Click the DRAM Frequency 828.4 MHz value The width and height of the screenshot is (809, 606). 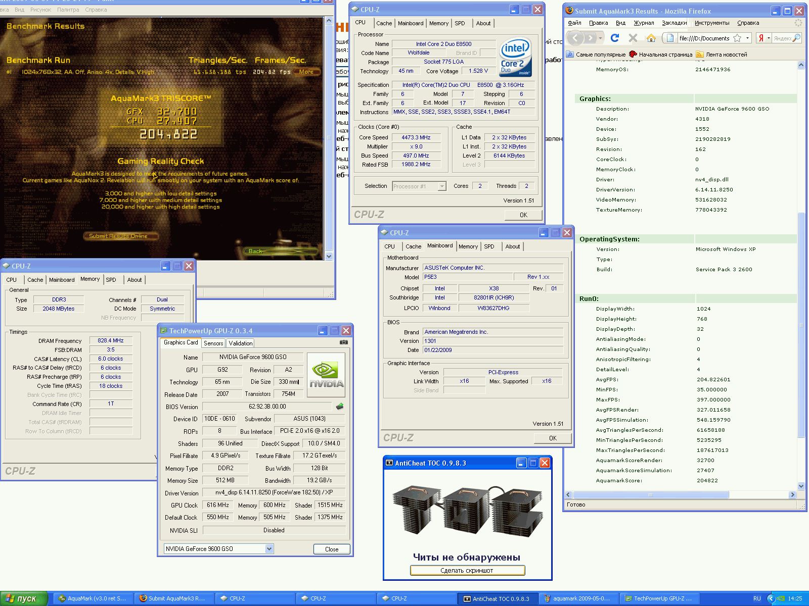tap(110, 341)
